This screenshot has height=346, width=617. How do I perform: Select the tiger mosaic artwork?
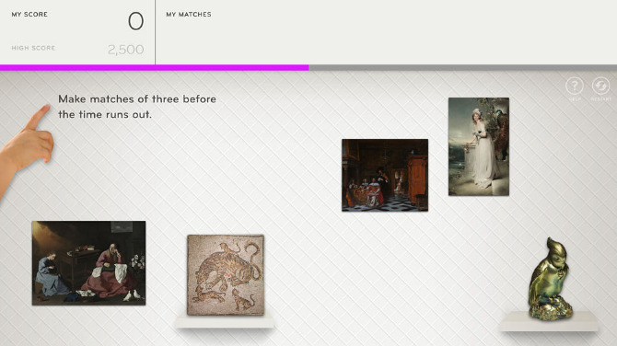tap(226, 275)
